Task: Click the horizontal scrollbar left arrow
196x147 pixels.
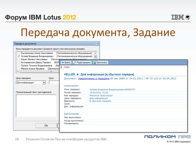Action: click(18, 72)
